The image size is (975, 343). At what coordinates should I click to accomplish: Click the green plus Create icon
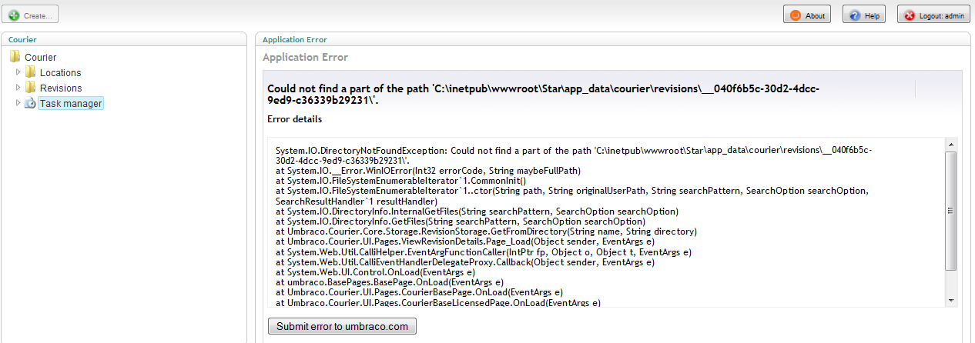(15, 15)
